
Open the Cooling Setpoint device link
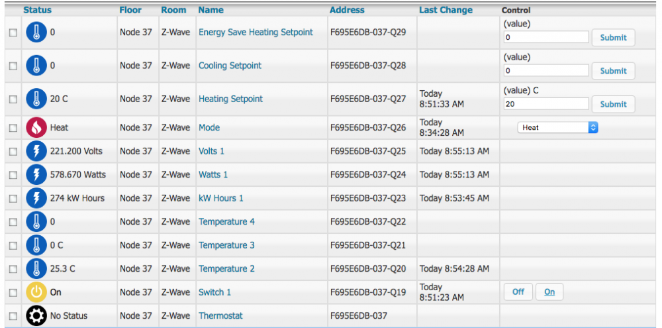230,66
